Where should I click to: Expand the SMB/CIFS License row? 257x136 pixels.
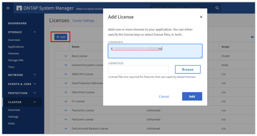pyautogui.click(x=66, y=74)
